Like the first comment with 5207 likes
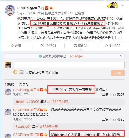 coord(118,95)
